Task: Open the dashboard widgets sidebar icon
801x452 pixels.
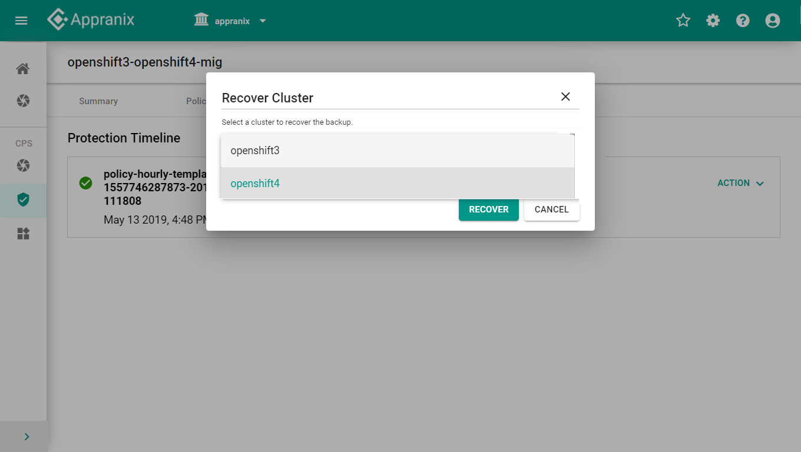Action: [x=23, y=234]
